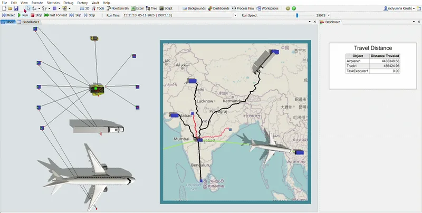
Task: Open the Dashboard pane options dropdown arrow
Action: pos(414,22)
